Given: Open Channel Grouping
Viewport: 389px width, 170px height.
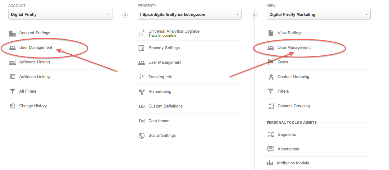Looking at the screenshot, I should click(x=294, y=106).
